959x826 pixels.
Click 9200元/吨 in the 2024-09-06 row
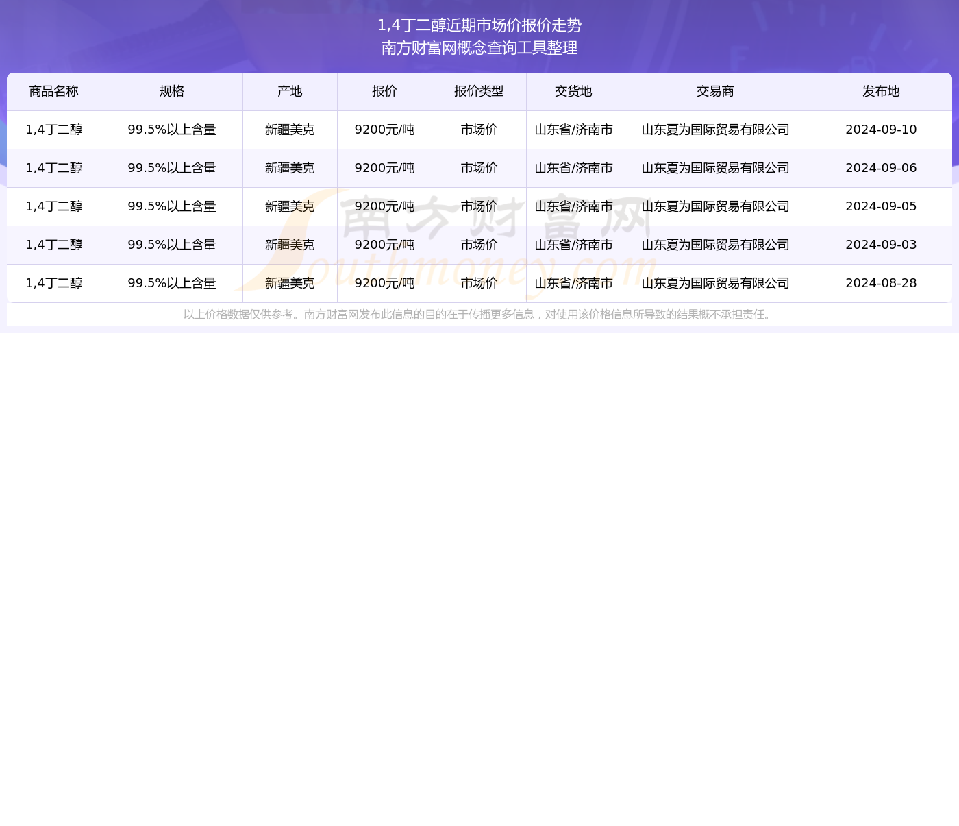(384, 168)
